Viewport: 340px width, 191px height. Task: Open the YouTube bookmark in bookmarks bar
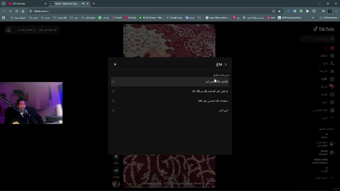pos(130,18)
